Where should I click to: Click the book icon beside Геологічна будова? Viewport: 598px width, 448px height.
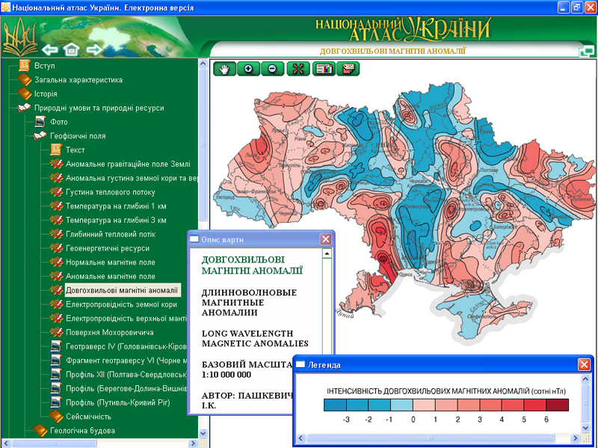40,431
